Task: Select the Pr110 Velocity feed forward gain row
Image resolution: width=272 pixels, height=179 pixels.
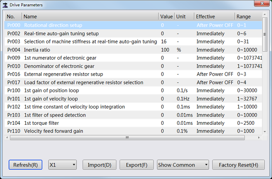Action: point(133,131)
